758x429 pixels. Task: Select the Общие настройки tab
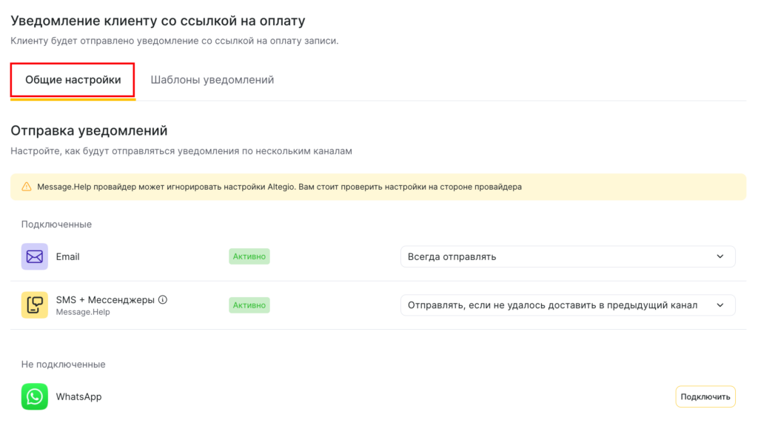[73, 80]
